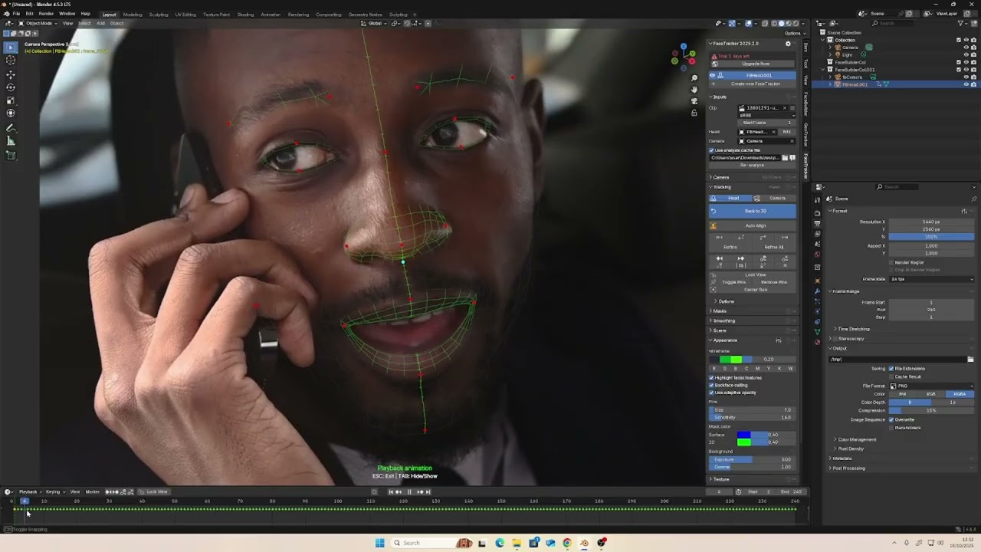Viewport: 981px width, 552px height.
Task: Open Render properties tab icon
Action: pos(817,213)
